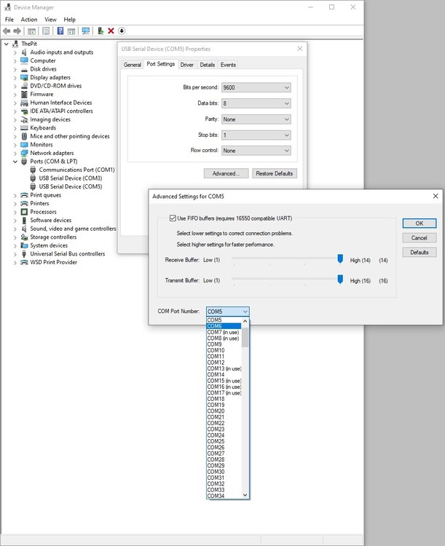The width and height of the screenshot is (445, 546).
Task: Switch to the Driver tab
Action: coord(186,65)
